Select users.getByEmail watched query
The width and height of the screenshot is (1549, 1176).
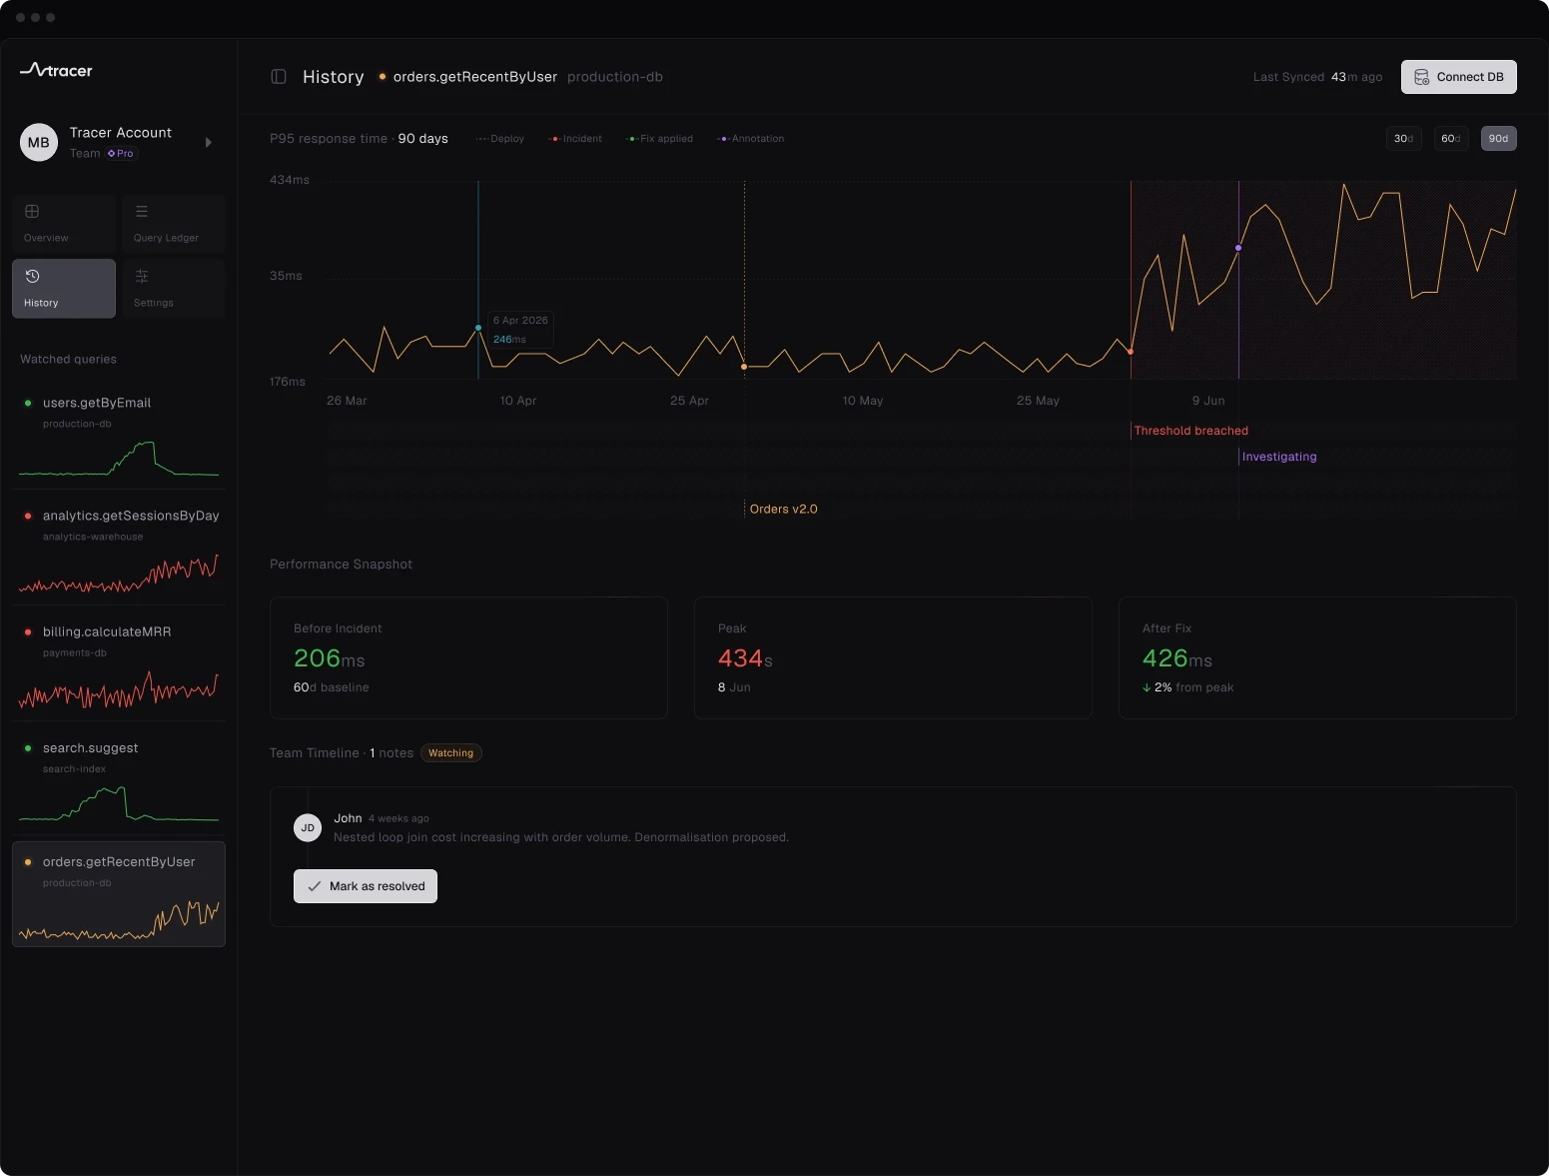[119, 436]
